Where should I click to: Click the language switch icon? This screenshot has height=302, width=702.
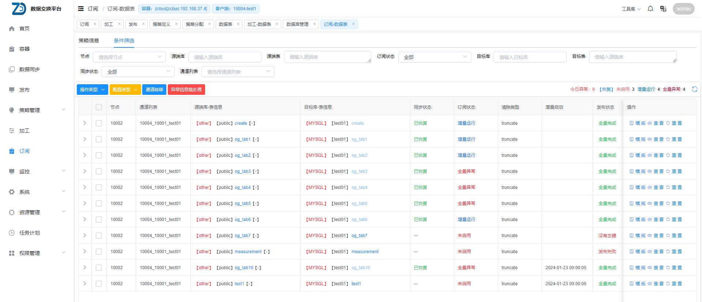point(663,9)
